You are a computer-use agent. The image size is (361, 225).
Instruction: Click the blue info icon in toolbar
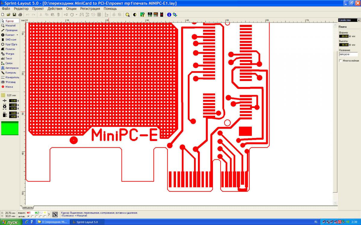click(169, 14)
